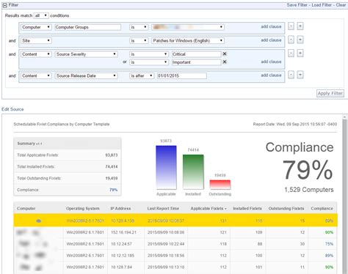
Task: Open the Results match 'all' dropdown
Action: [x=41, y=15]
